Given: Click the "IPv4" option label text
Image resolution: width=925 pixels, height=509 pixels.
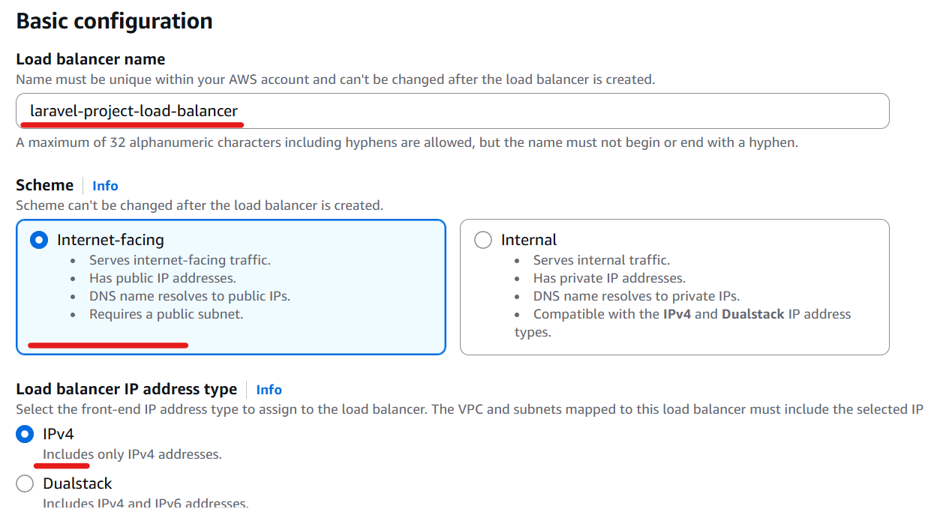Looking at the screenshot, I should [x=59, y=434].
